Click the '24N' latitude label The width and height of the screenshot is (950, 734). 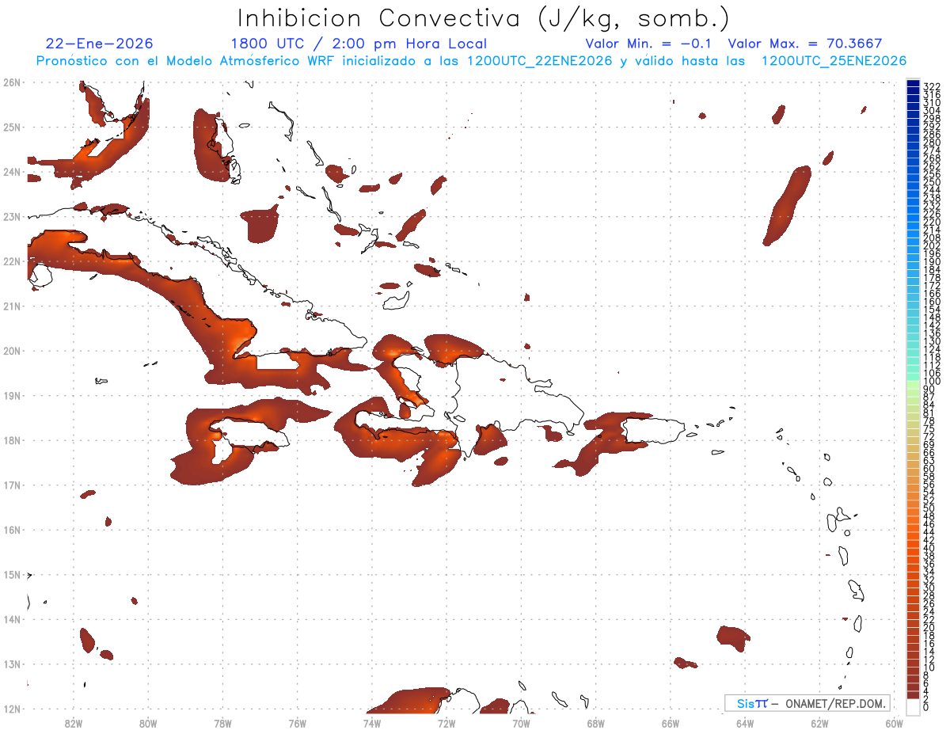pos(12,172)
